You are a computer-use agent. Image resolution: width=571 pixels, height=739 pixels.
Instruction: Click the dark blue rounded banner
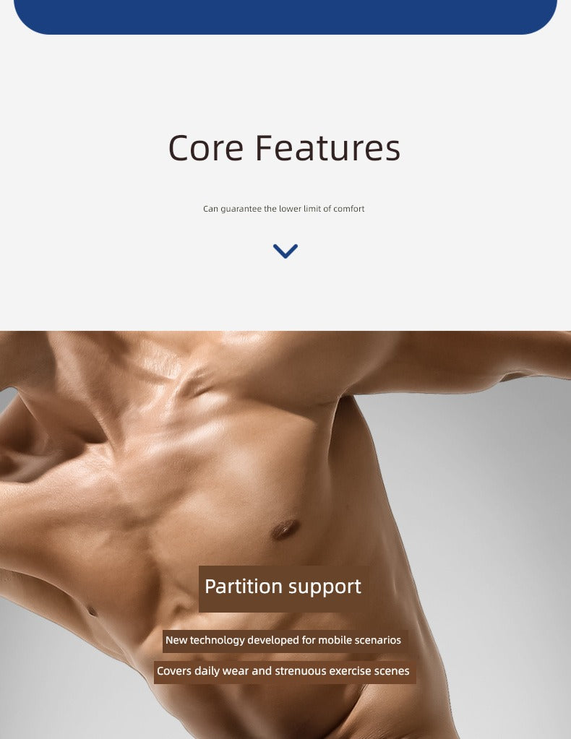[x=285, y=17]
